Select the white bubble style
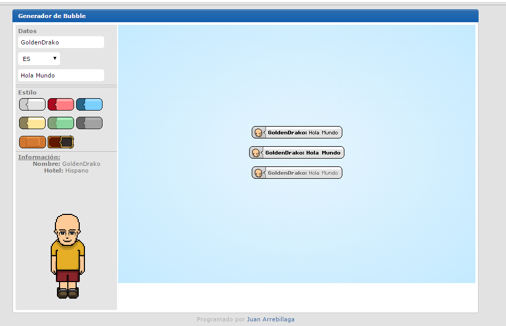The height and width of the screenshot is (326, 506). click(x=32, y=104)
